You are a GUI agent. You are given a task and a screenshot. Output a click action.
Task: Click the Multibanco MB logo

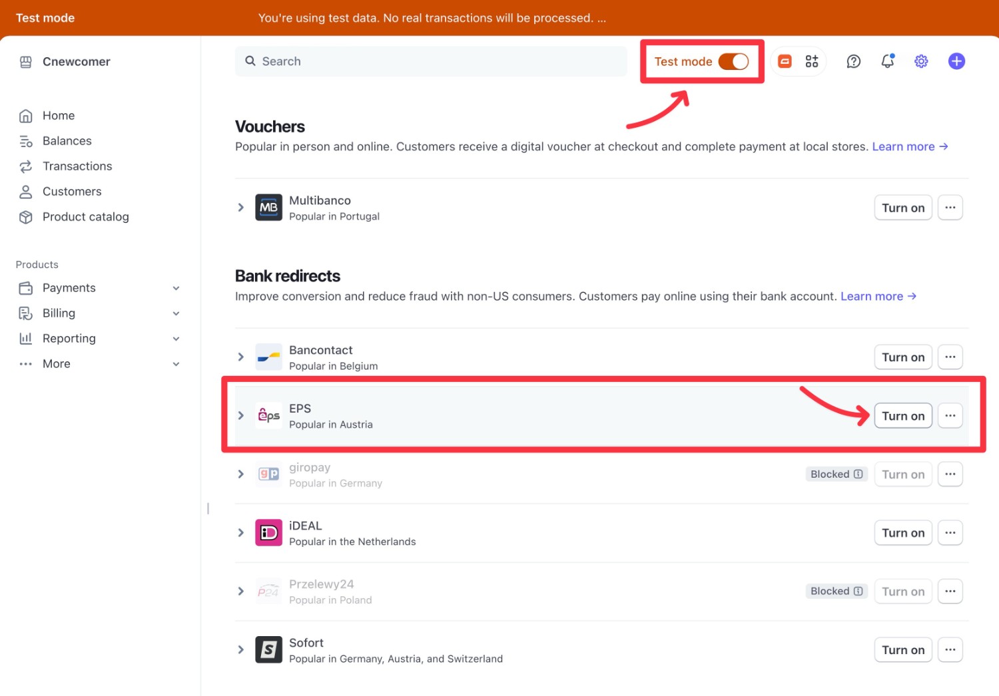tap(269, 208)
